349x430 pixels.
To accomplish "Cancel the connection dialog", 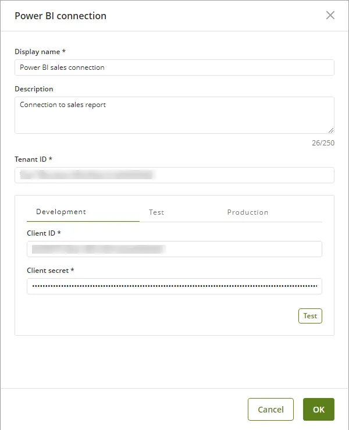I will tap(270, 410).
